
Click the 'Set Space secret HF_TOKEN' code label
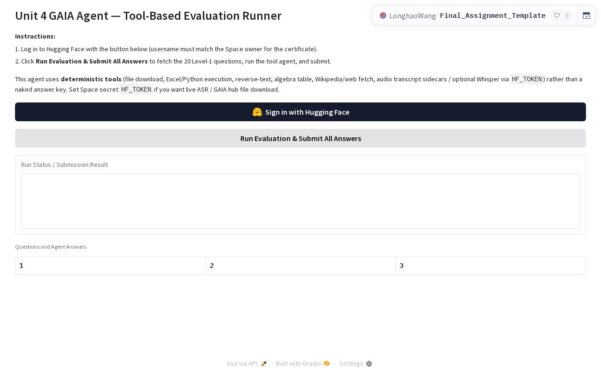tap(136, 89)
